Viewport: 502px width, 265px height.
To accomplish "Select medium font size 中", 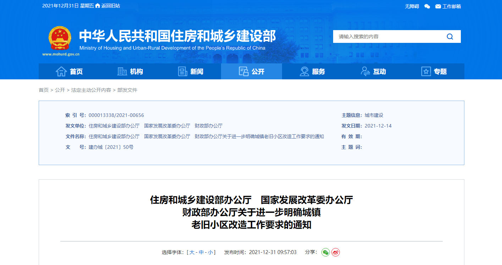I will coord(201,252).
